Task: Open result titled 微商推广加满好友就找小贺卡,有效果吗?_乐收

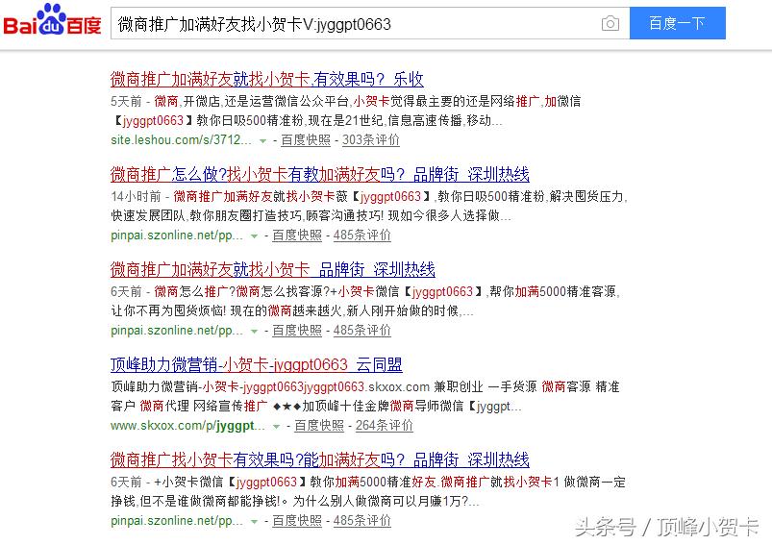Action: click(267, 79)
